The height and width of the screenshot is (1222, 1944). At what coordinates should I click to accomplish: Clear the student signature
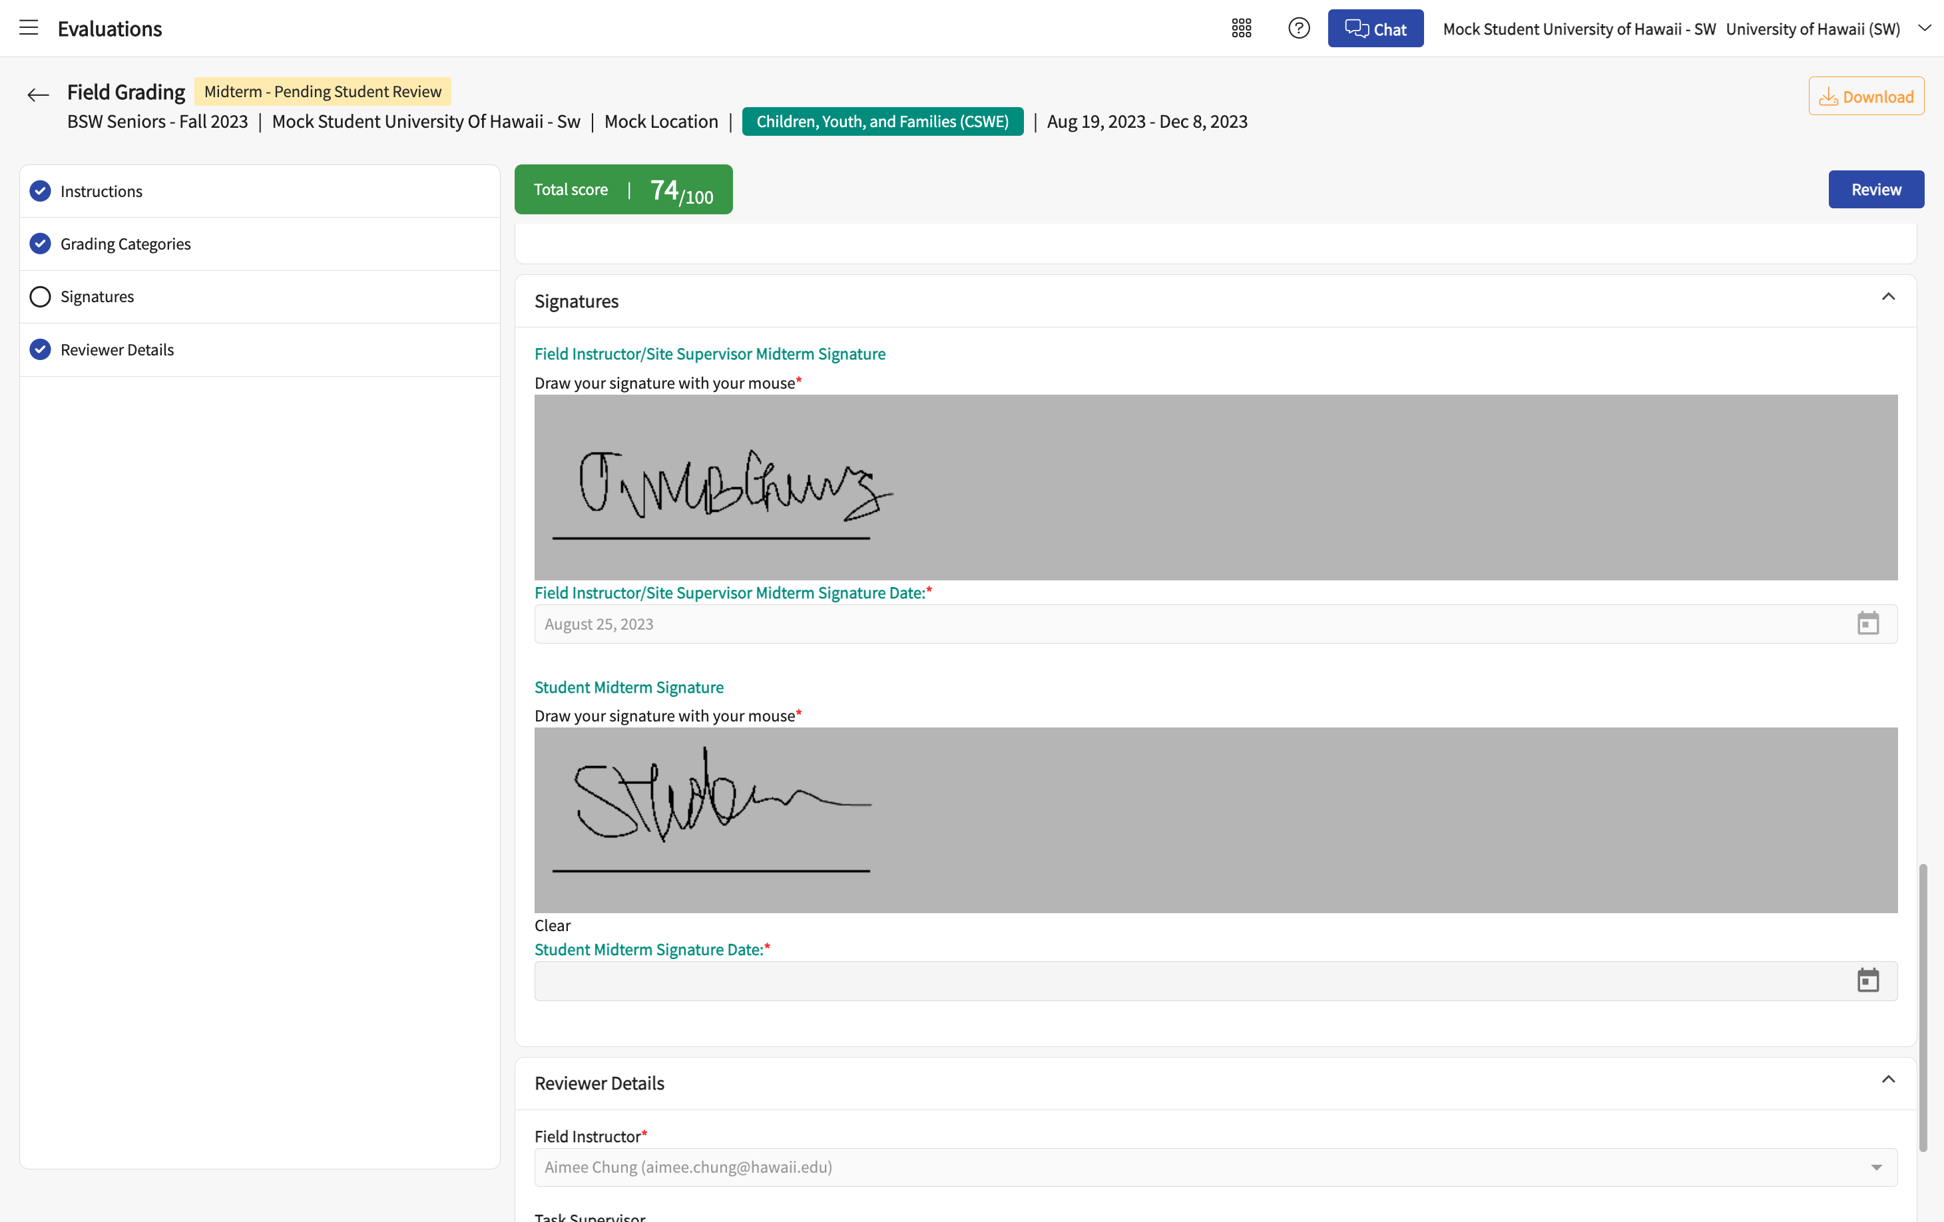coord(552,926)
